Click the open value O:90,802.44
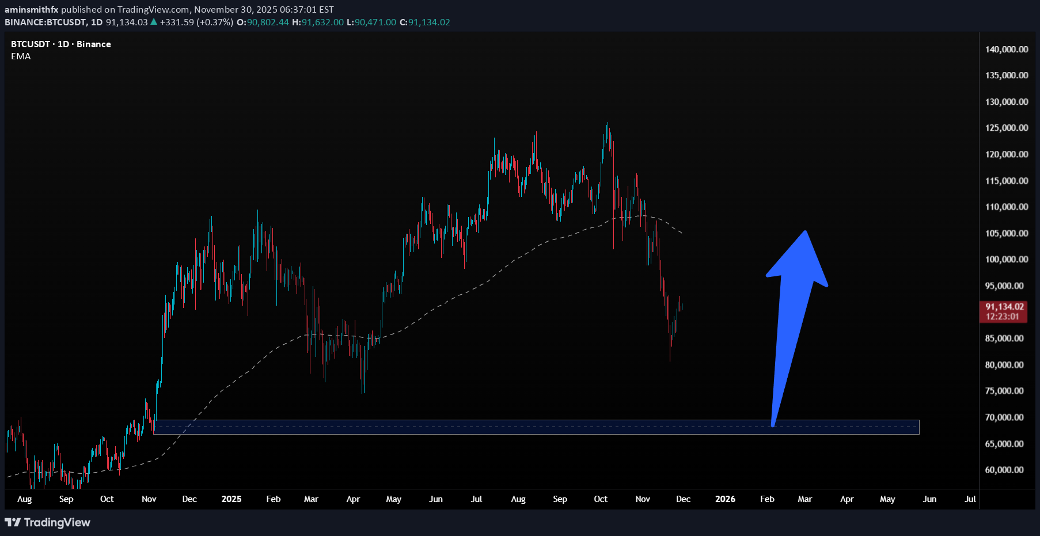Image resolution: width=1040 pixels, height=536 pixels. (263, 22)
